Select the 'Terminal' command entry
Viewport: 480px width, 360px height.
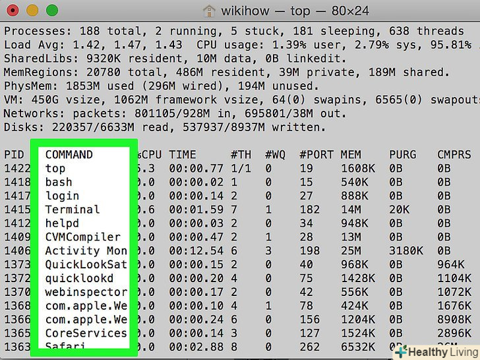[x=73, y=210]
